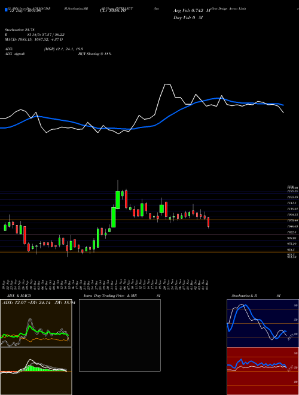Click the "MACD: 1083.15, 1087.52" values line
This screenshot has width=299, height=395.
pos(33,39)
